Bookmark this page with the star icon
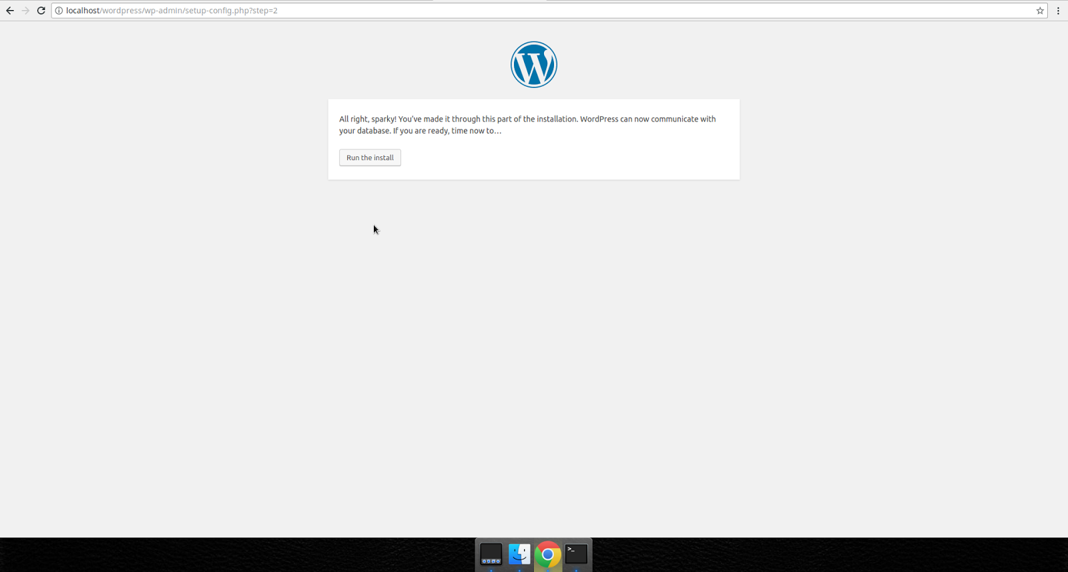The width and height of the screenshot is (1068, 572). (1040, 11)
